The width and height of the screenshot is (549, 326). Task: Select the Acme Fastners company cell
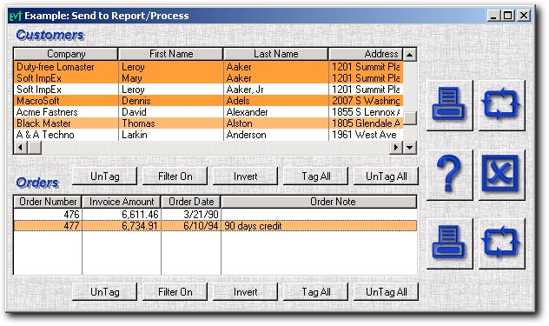pos(66,112)
